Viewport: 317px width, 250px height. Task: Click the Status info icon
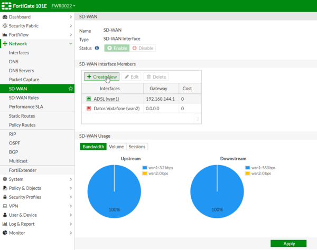97,48
